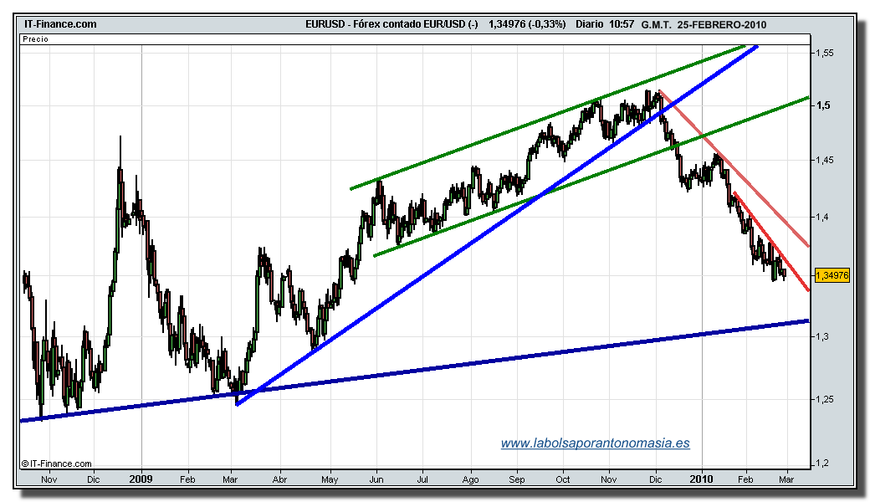
Task: Click the 2010 year label on time axis
Action: [x=702, y=479]
